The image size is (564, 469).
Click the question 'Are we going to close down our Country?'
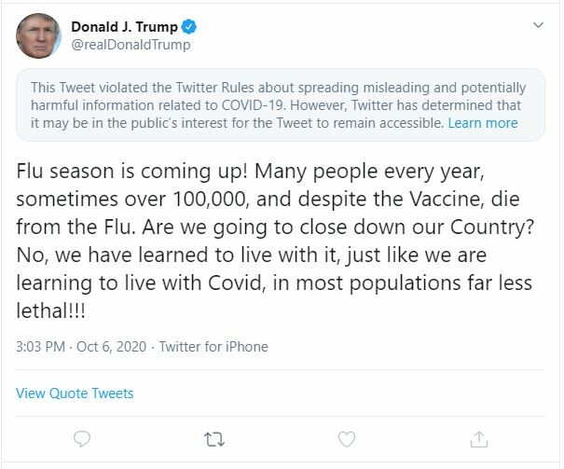(x=338, y=228)
